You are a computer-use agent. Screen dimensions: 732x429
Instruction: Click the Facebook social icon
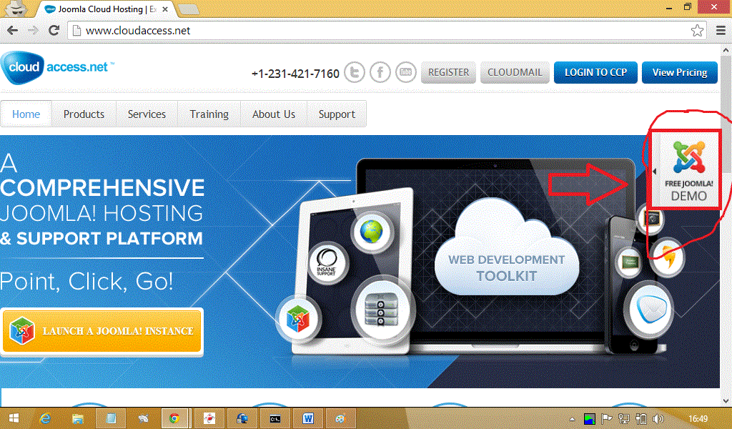point(380,73)
